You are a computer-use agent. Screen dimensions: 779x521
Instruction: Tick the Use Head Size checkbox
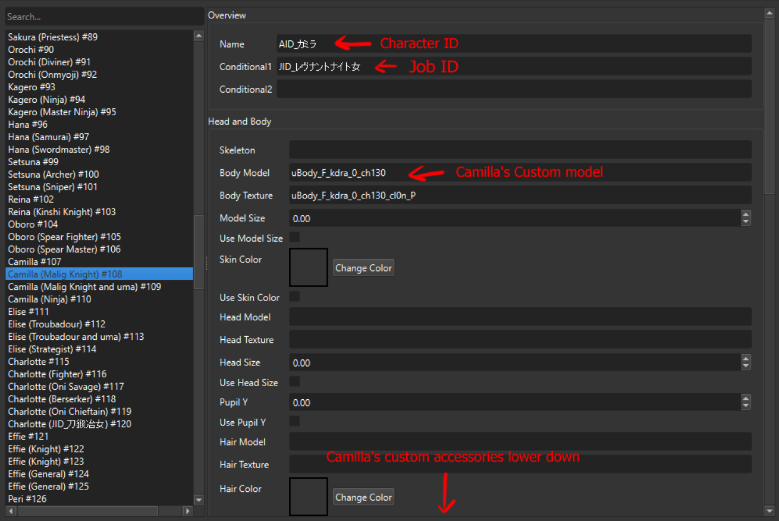tap(294, 381)
